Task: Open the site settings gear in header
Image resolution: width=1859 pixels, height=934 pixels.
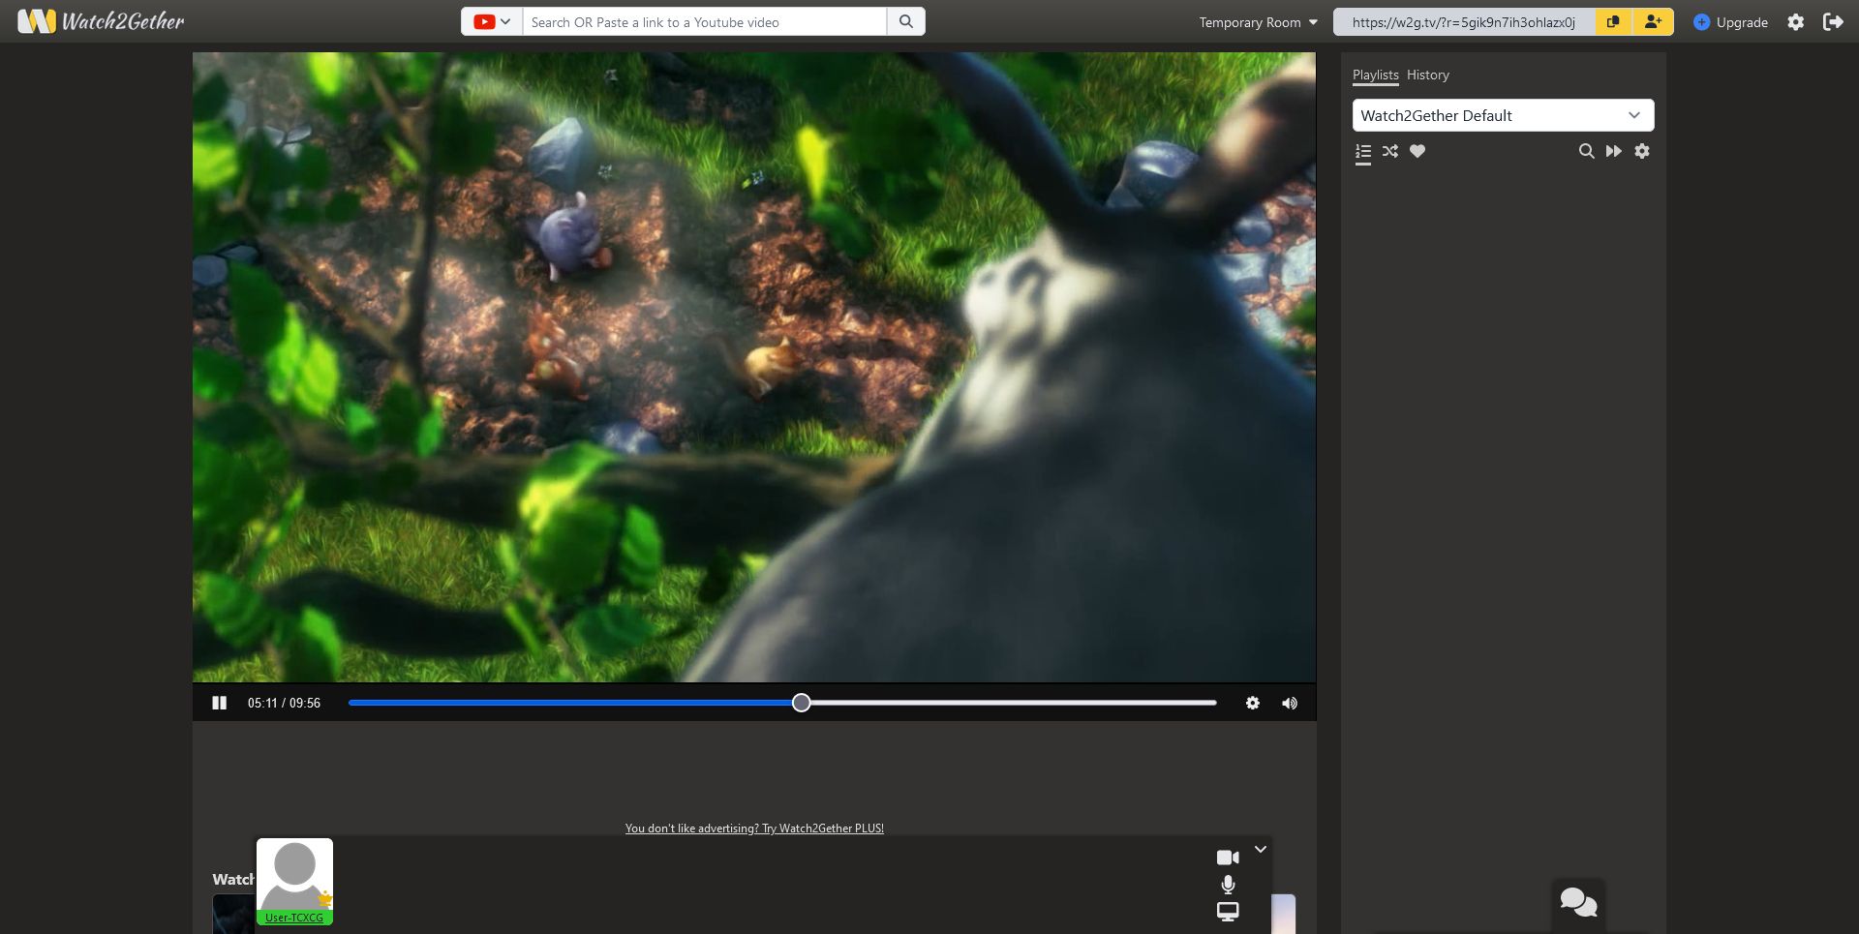Action: click(x=1795, y=21)
